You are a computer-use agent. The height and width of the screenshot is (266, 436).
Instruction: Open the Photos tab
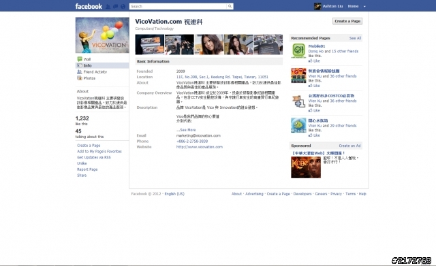click(x=89, y=78)
